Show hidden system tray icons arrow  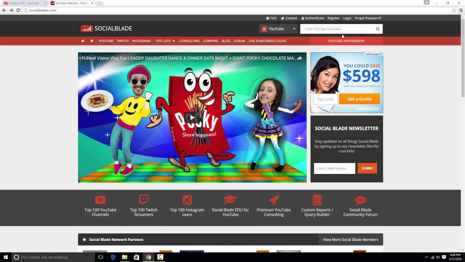(426, 257)
